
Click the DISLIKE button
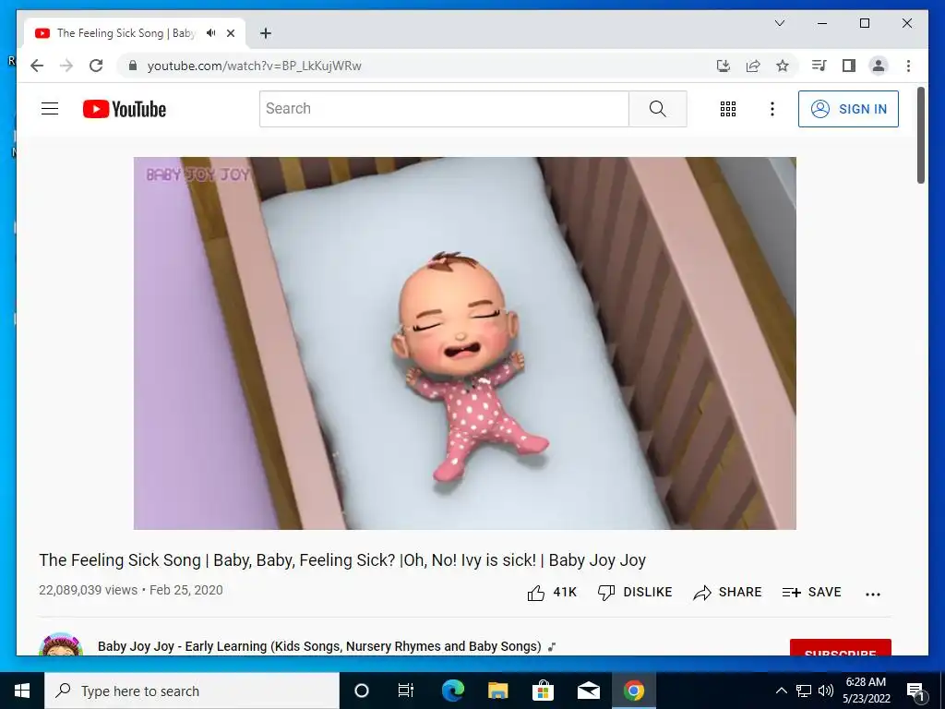point(635,593)
